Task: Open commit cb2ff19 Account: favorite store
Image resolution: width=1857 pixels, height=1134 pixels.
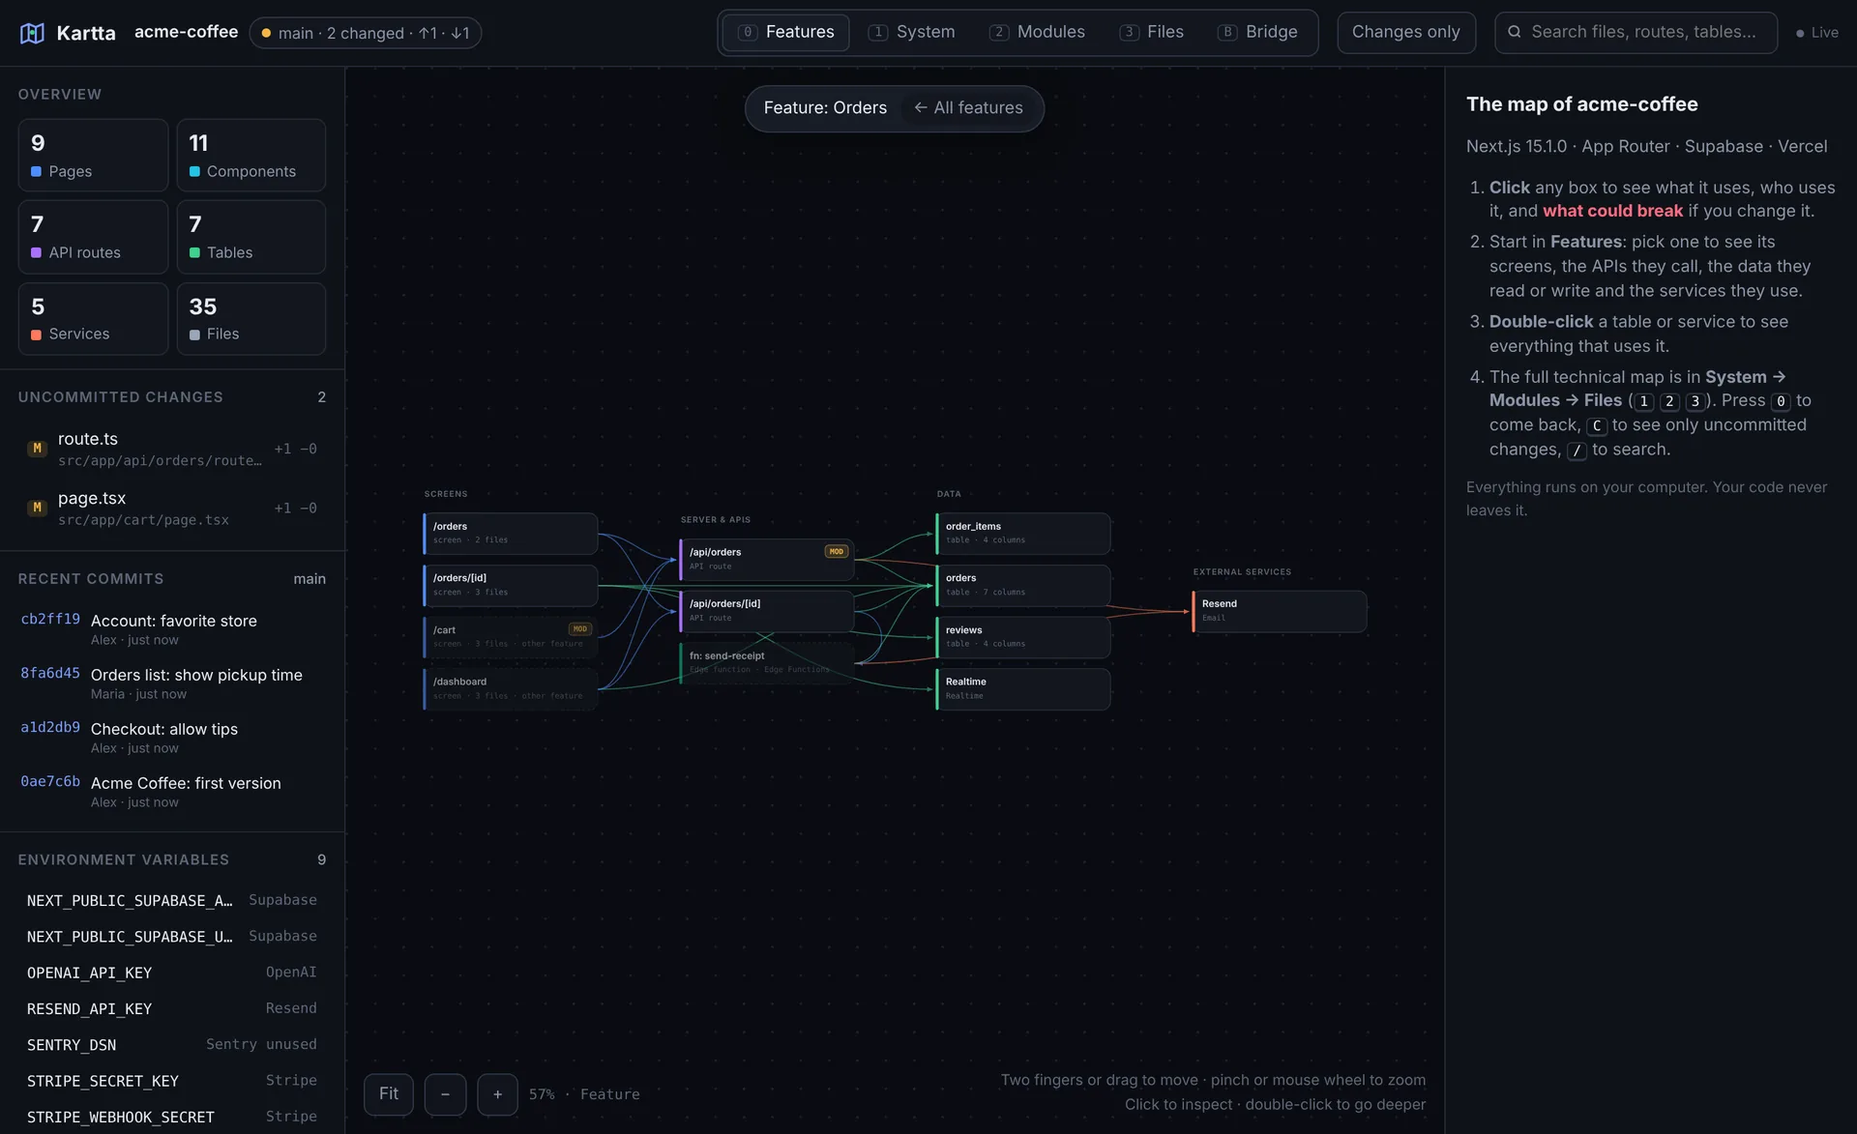Action: 172,628
